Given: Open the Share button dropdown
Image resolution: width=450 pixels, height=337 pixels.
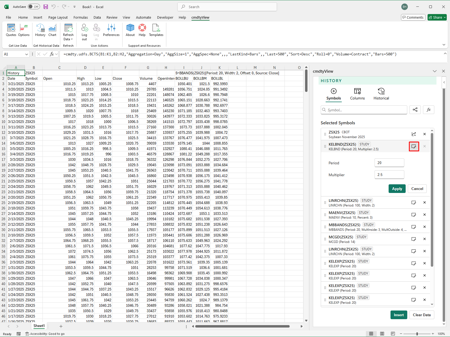Looking at the screenshot, I should pyautogui.click(x=445, y=17).
